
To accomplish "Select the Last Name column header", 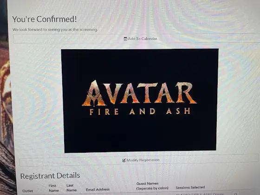I will 71,188.
